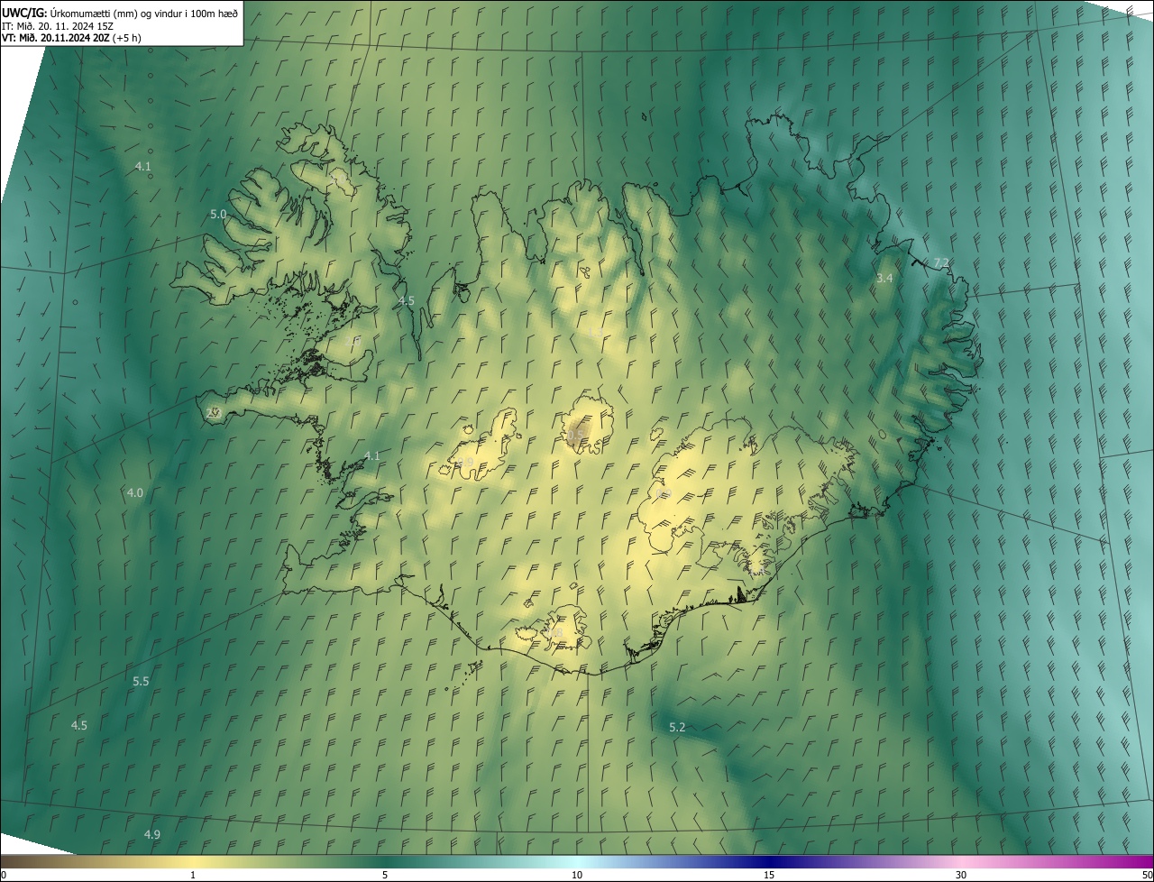Click the 4.9 value label near the bottom edge

click(x=152, y=835)
